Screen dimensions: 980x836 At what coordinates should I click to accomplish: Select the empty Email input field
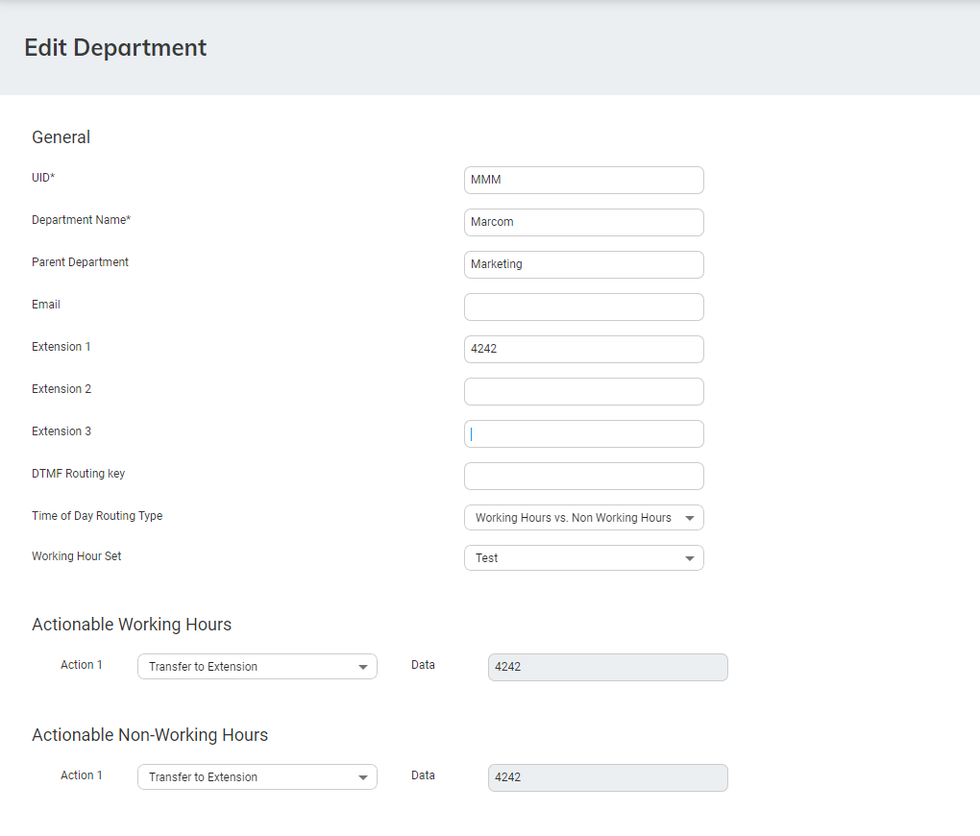coord(583,307)
